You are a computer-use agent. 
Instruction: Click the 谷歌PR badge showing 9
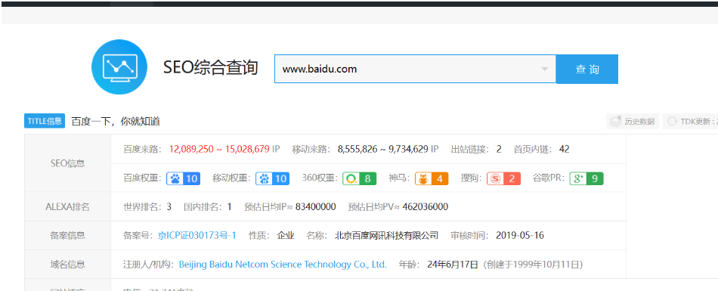[x=586, y=178]
